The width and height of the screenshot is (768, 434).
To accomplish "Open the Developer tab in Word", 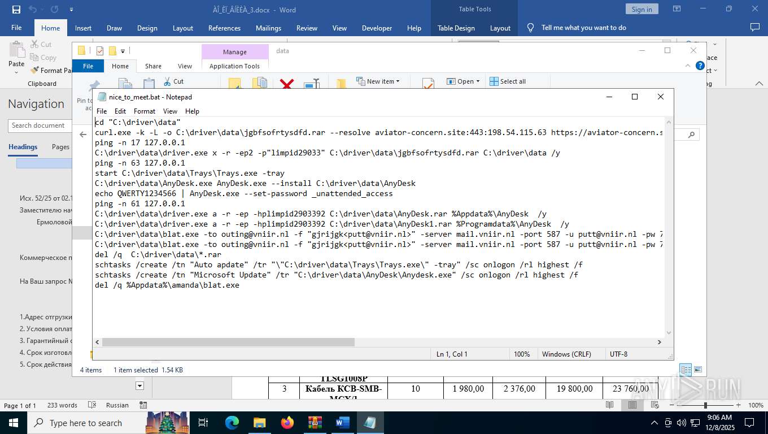I will pyautogui.click(x=377, y=28).
